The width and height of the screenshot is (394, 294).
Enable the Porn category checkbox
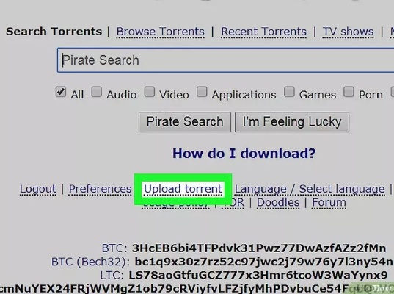point(349,92)
